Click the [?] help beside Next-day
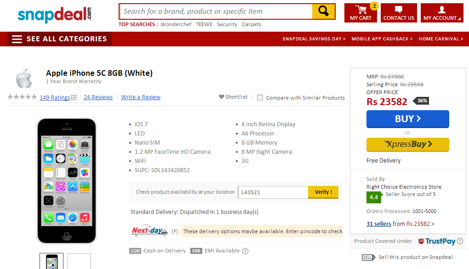Screen dimensions: 469x269 (x=175, y=231)
